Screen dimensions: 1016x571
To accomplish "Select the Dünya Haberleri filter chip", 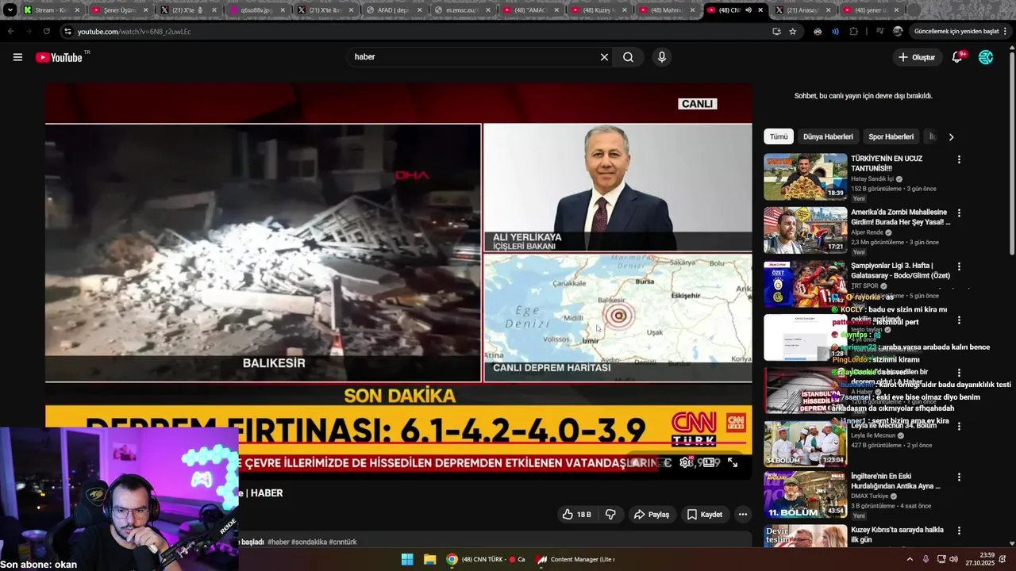I will pyautogui.click(x=828, y=136).
